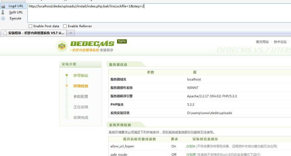Click the 许可协议 step bullet icon
Image resolution: width=291 pixels, height=156 pixels.
click(67, 75)
